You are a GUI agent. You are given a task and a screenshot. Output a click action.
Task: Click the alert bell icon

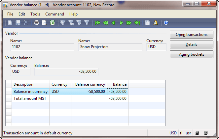pyautogui.click(x=156, y=23)
